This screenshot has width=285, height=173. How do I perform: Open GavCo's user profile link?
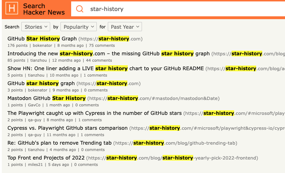pos(34,105)
